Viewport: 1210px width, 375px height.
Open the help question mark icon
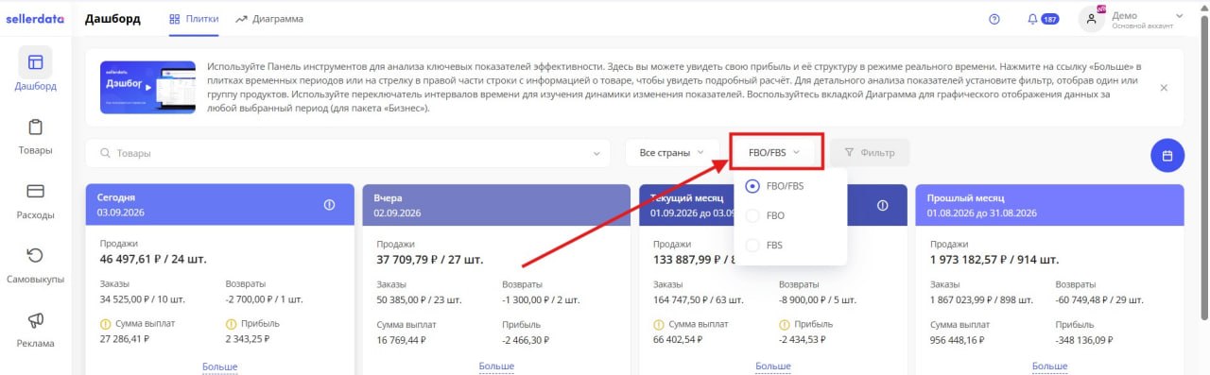(994, 19)
